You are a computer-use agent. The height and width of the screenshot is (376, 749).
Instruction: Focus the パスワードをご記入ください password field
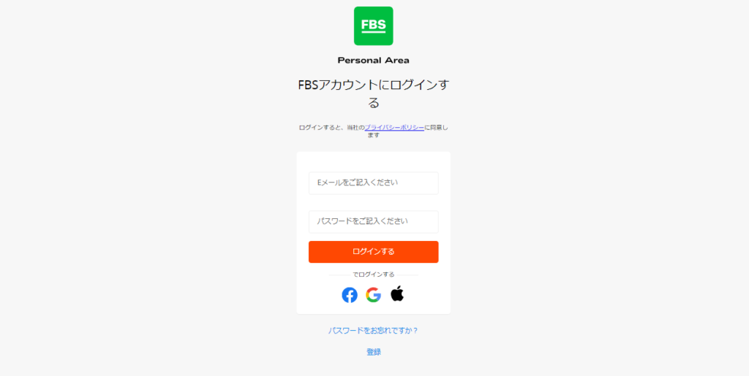(374, 222)
